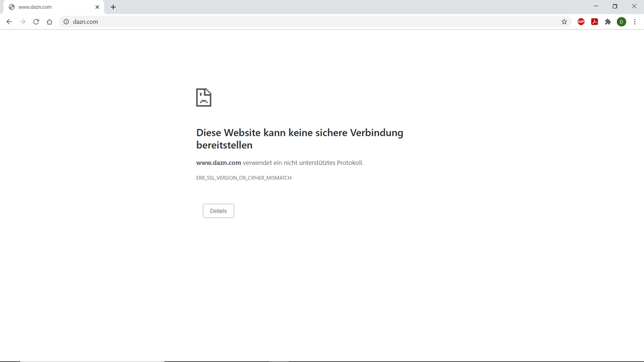This screenshot has width=644, height=362.
Task: Select the ERR_SSL_VERSION_OR_CIPHER_MISMATCH error code
Action: click(x=244, y=178)
